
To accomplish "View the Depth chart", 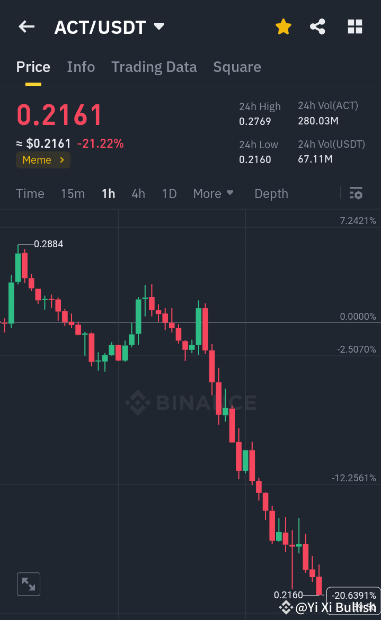I will point(271,193).
